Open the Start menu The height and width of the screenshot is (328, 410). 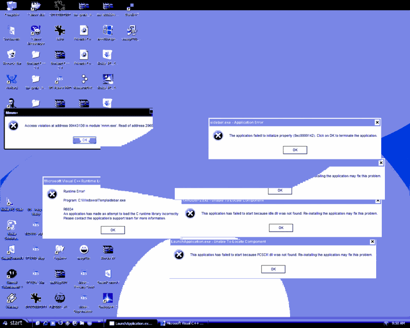coord(13,323)
